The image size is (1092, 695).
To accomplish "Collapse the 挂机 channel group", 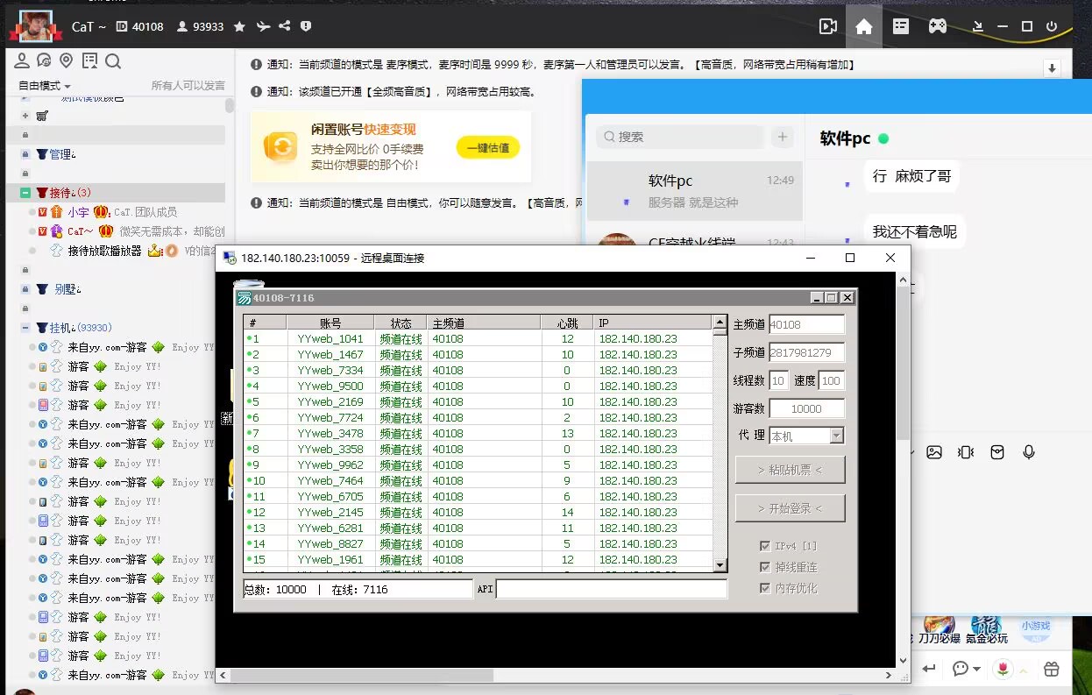I will pos(25,328).
